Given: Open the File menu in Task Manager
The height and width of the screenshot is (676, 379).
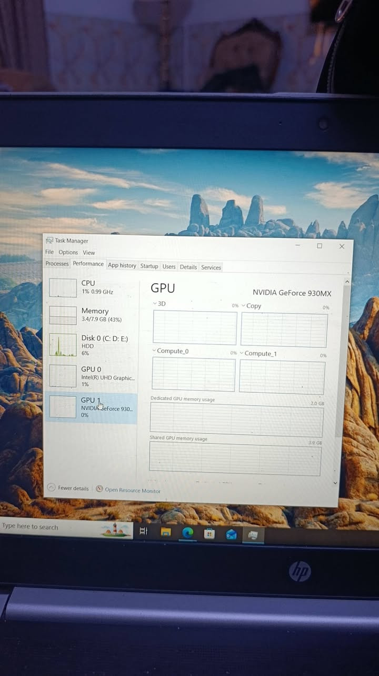Looking at the screenshot, I should 49,252.
